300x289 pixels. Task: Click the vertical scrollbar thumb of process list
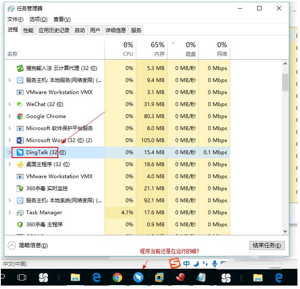click(x=285, y=82)
